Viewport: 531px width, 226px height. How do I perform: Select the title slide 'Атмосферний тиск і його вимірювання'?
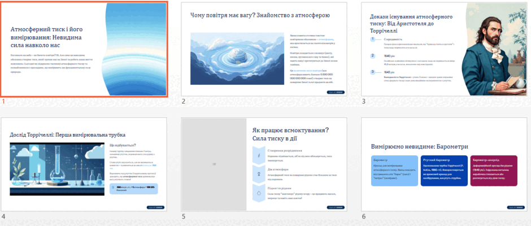click(84, 50)
